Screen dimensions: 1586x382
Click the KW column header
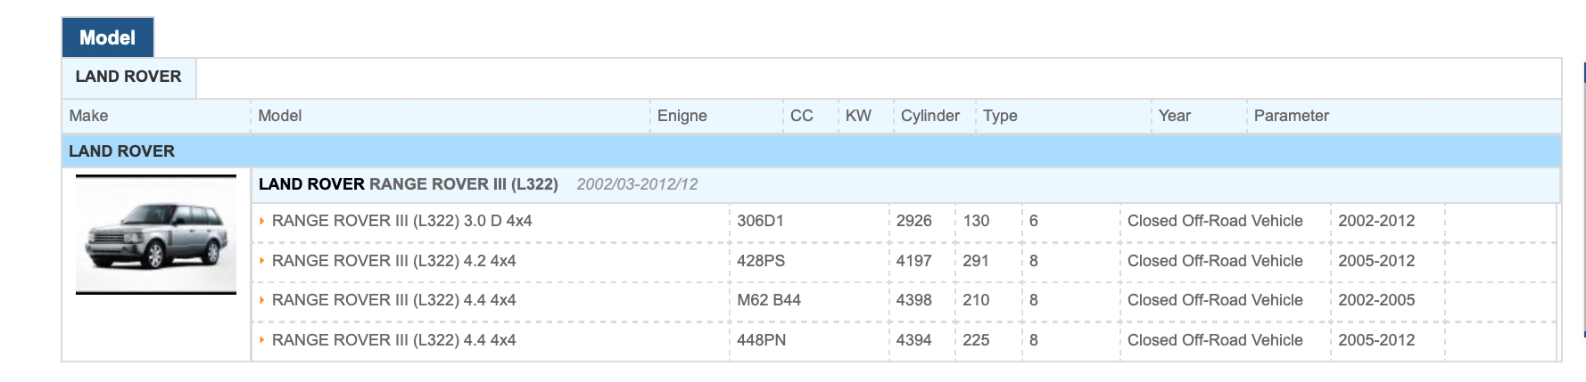tap(858, 116)
